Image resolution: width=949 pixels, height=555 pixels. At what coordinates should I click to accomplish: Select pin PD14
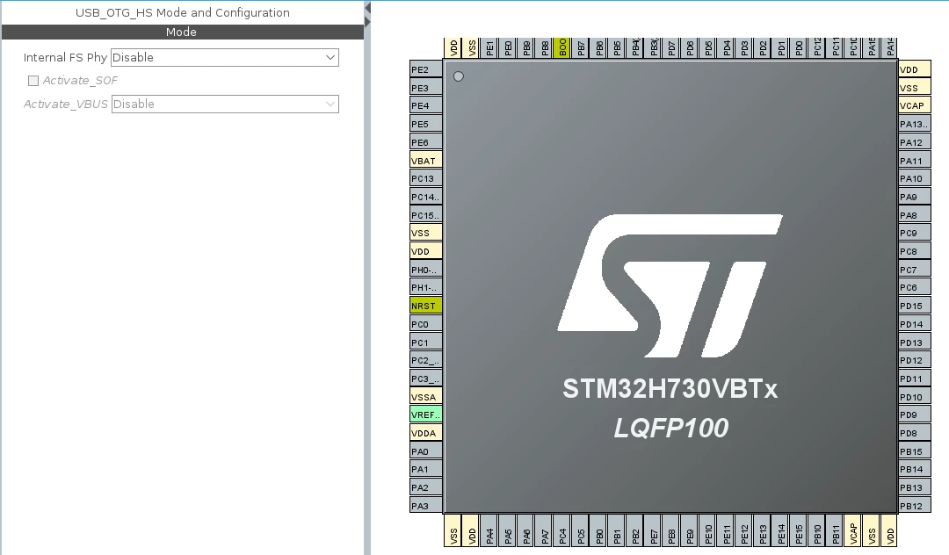tap(915, 324)
